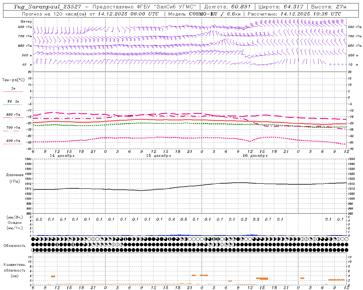
Task: Click the Долгота: 60.891 header field
Action: pyautogui.click(x=228, y=7)
